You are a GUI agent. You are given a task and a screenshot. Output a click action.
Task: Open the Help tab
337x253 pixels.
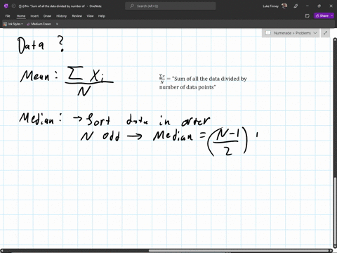[102, 16]
